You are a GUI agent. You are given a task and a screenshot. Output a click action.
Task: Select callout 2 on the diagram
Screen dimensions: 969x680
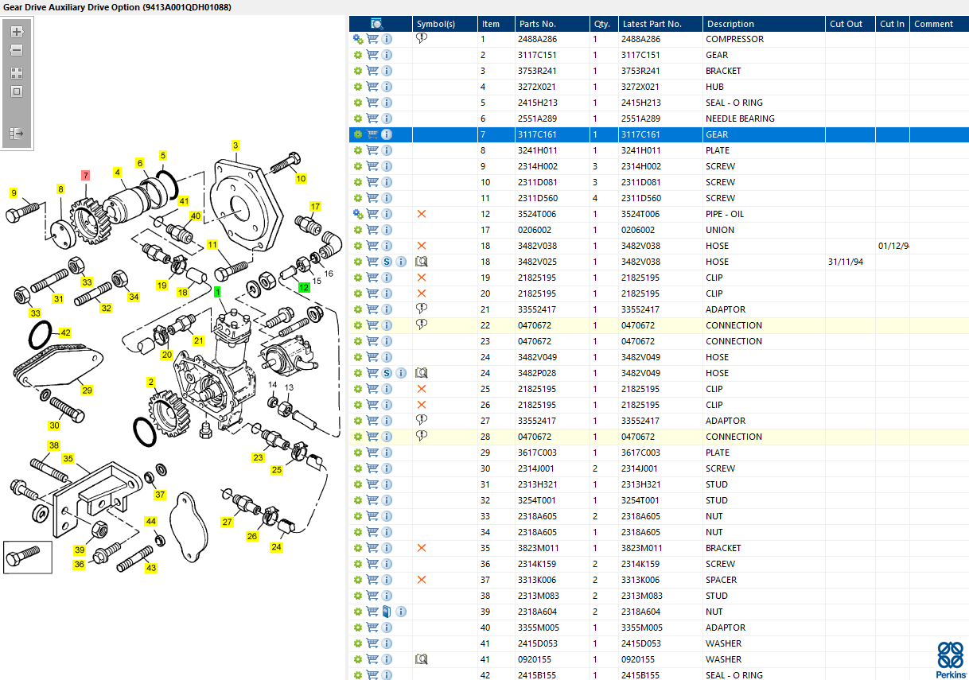click(x=150, y=383)
